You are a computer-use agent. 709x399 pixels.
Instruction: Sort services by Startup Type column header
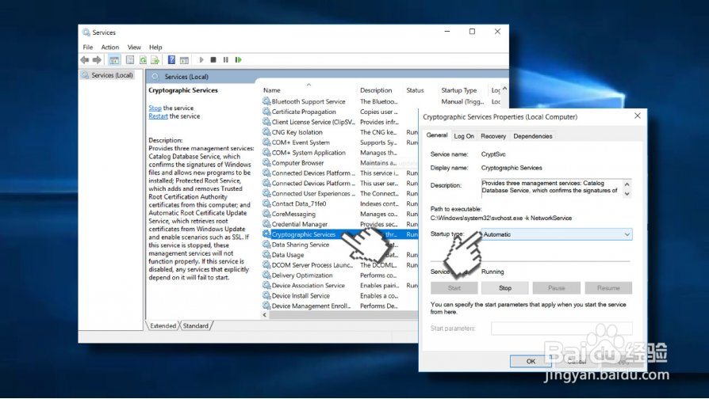tap(463, 90)
